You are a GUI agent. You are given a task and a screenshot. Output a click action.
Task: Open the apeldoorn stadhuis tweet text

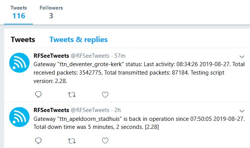pyautogui.click(x=139, y=123)
